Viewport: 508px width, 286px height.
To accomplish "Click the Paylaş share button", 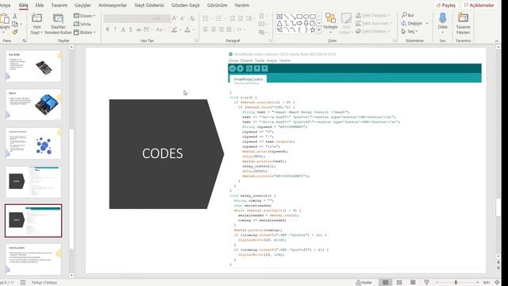I will (x=446, y=6).
